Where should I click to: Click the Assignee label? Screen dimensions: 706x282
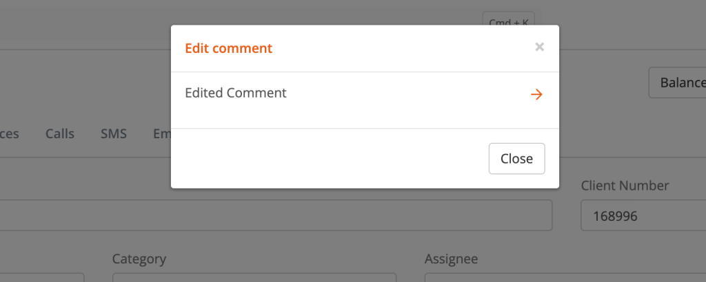(x=451, y=259)
